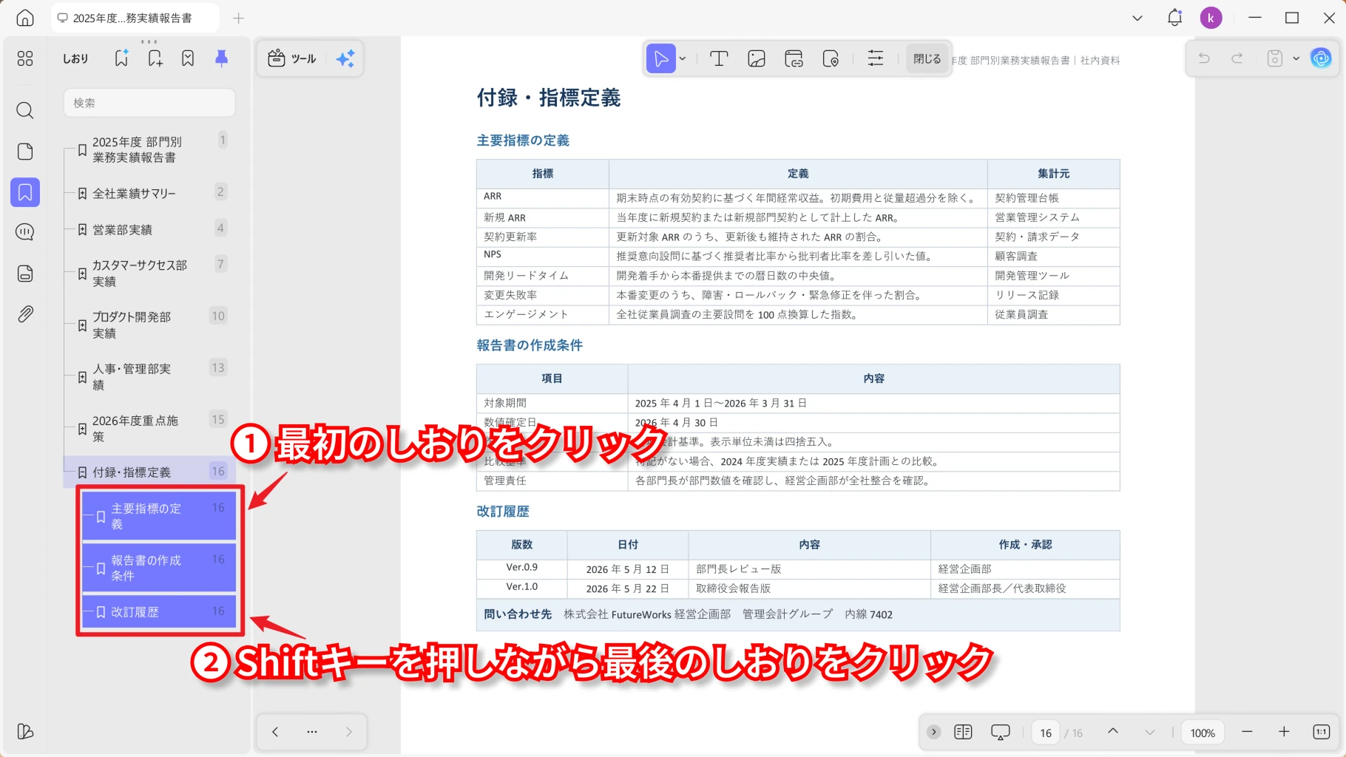Click the AI sparkle icon beside ツール
The width and height of the screenshot is (1346, 757).
(x=345, y=58)
